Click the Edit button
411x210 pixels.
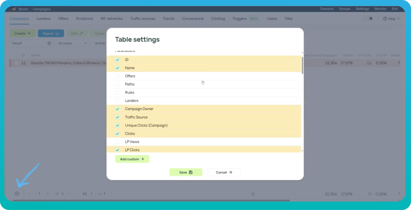(77, 33)
